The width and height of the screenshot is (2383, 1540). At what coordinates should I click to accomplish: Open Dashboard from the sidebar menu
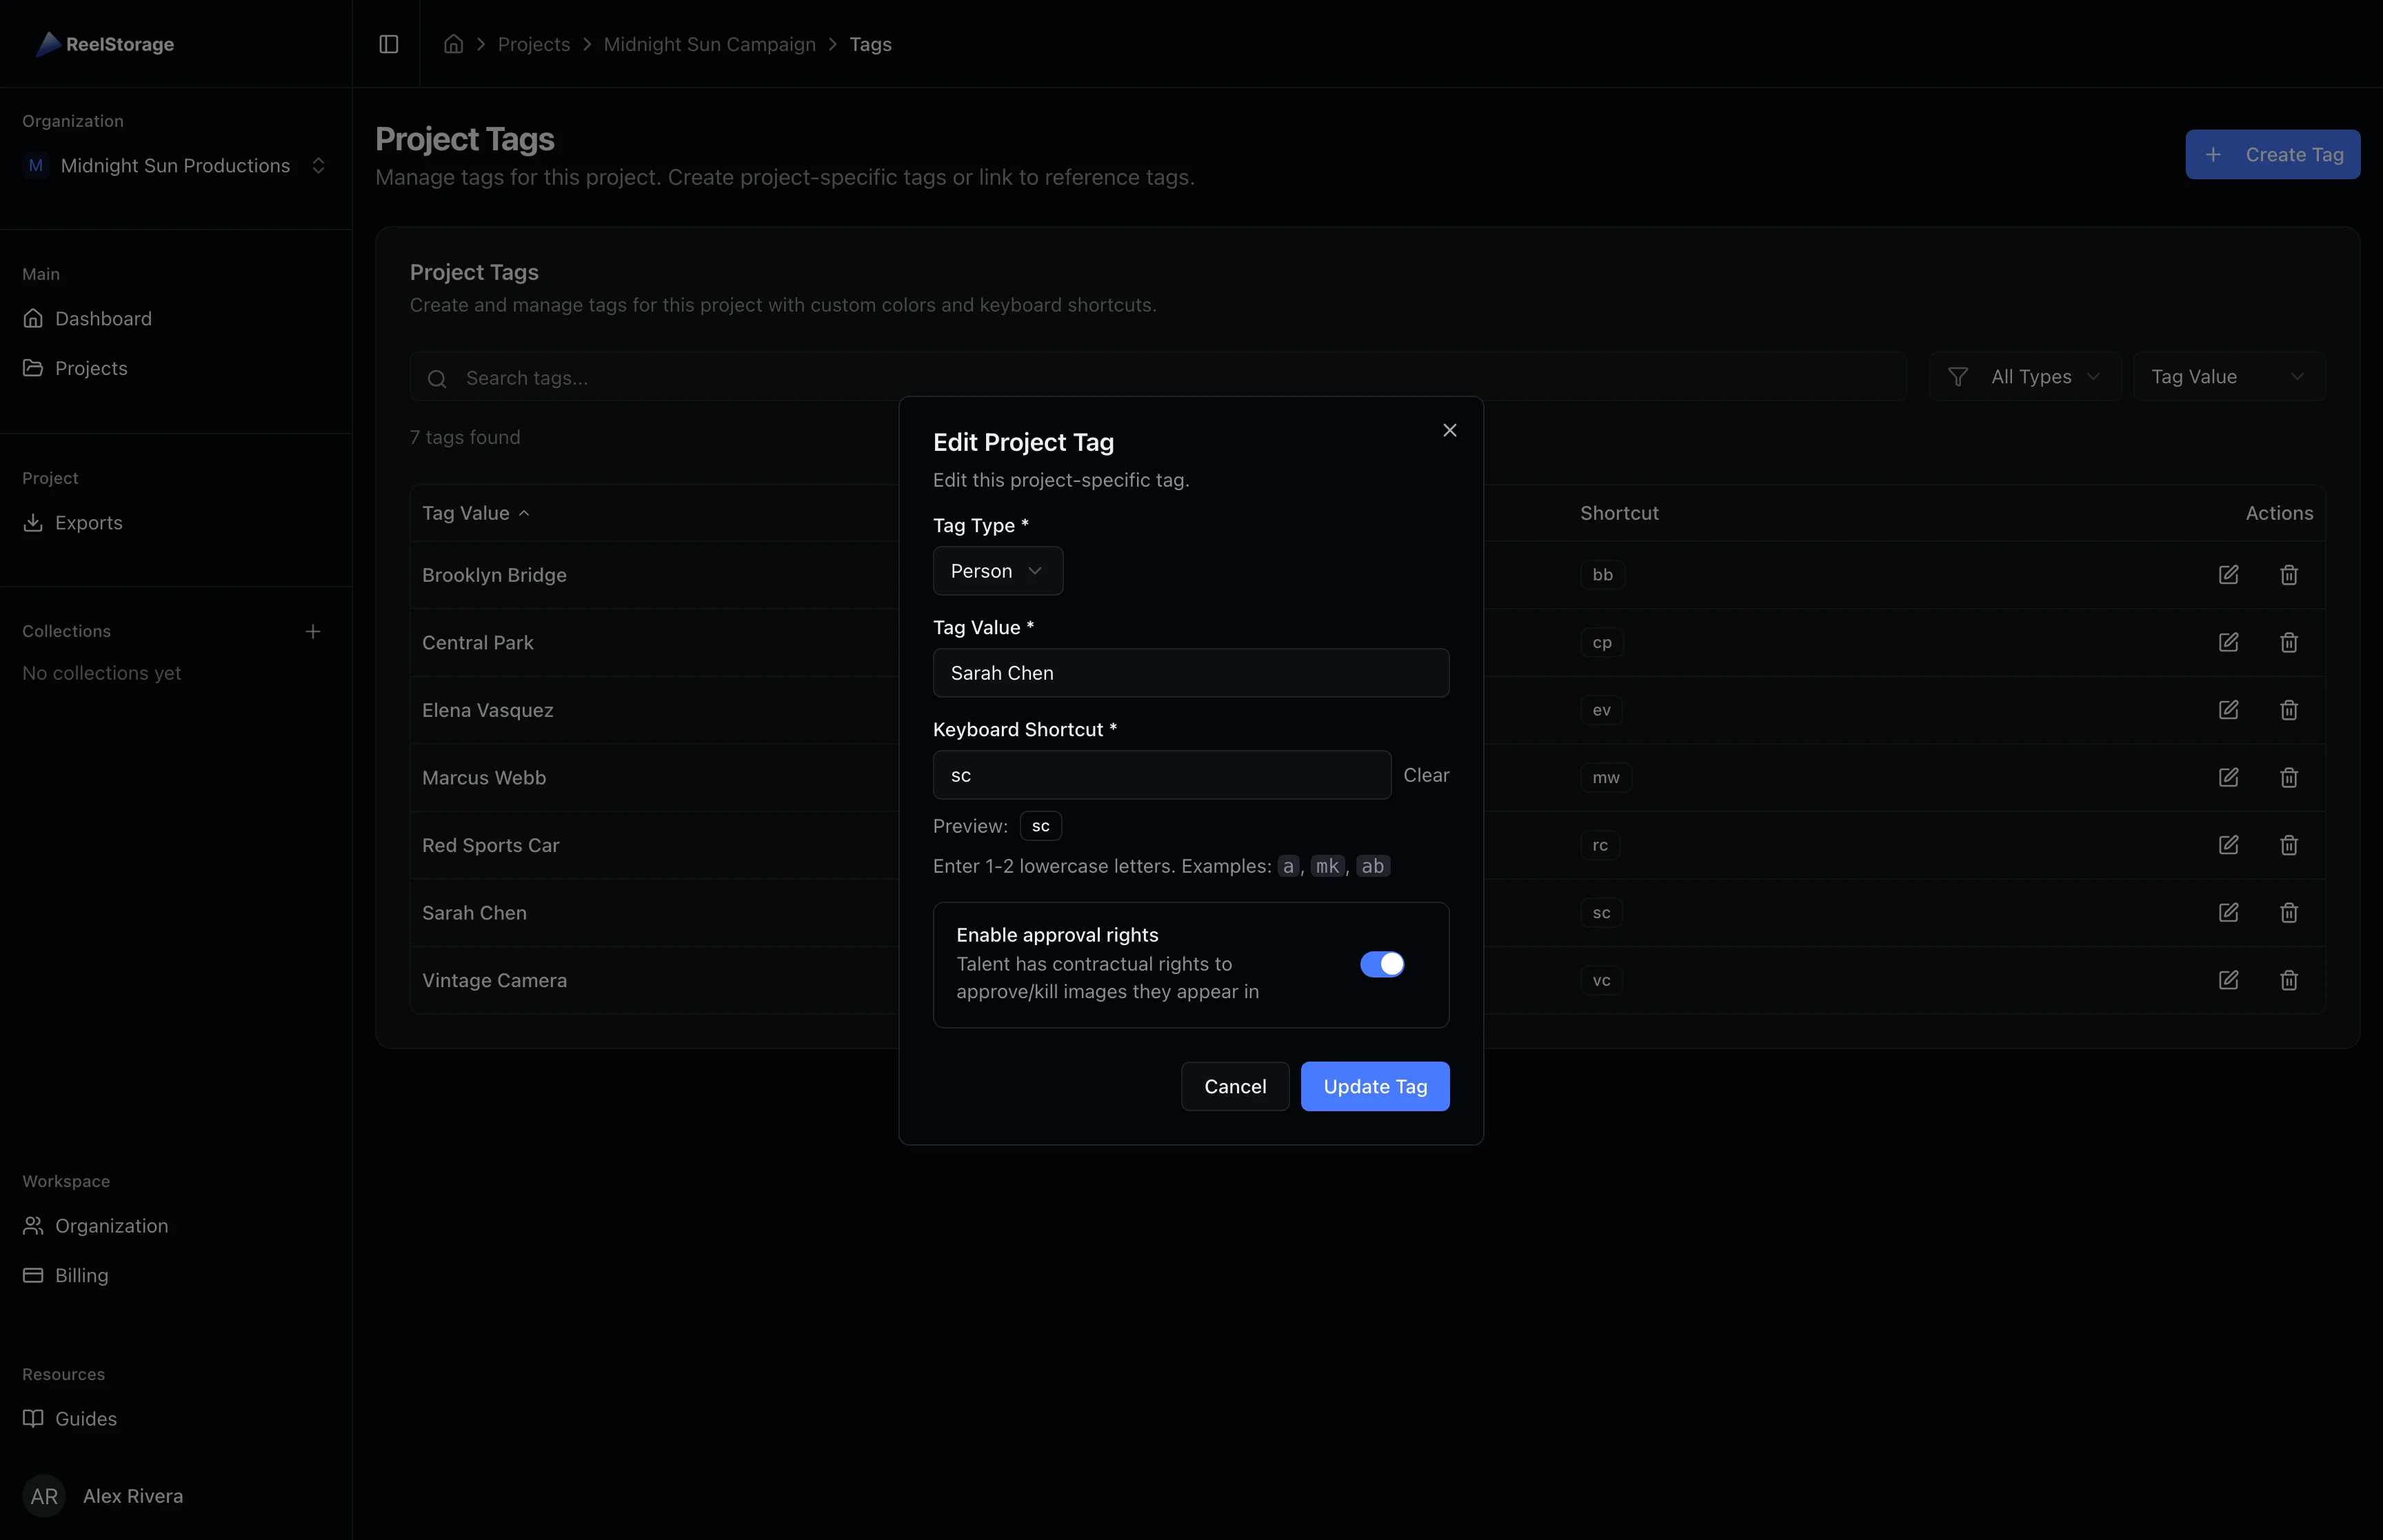tap(104, 318)
